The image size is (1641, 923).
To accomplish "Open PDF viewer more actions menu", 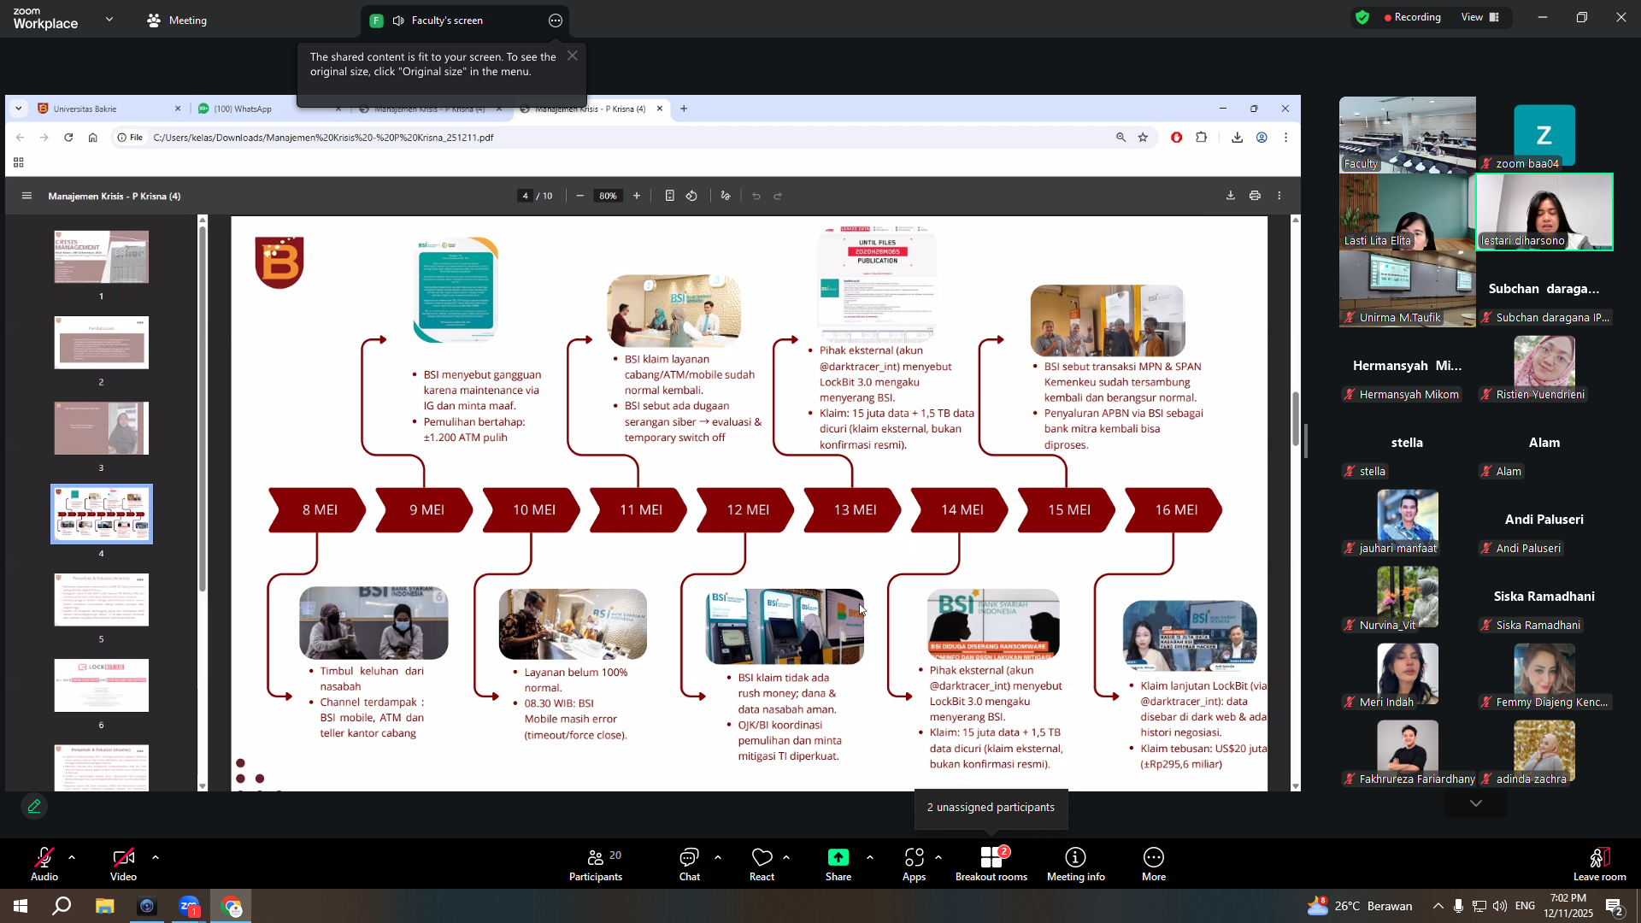I will coord(1279,196).
